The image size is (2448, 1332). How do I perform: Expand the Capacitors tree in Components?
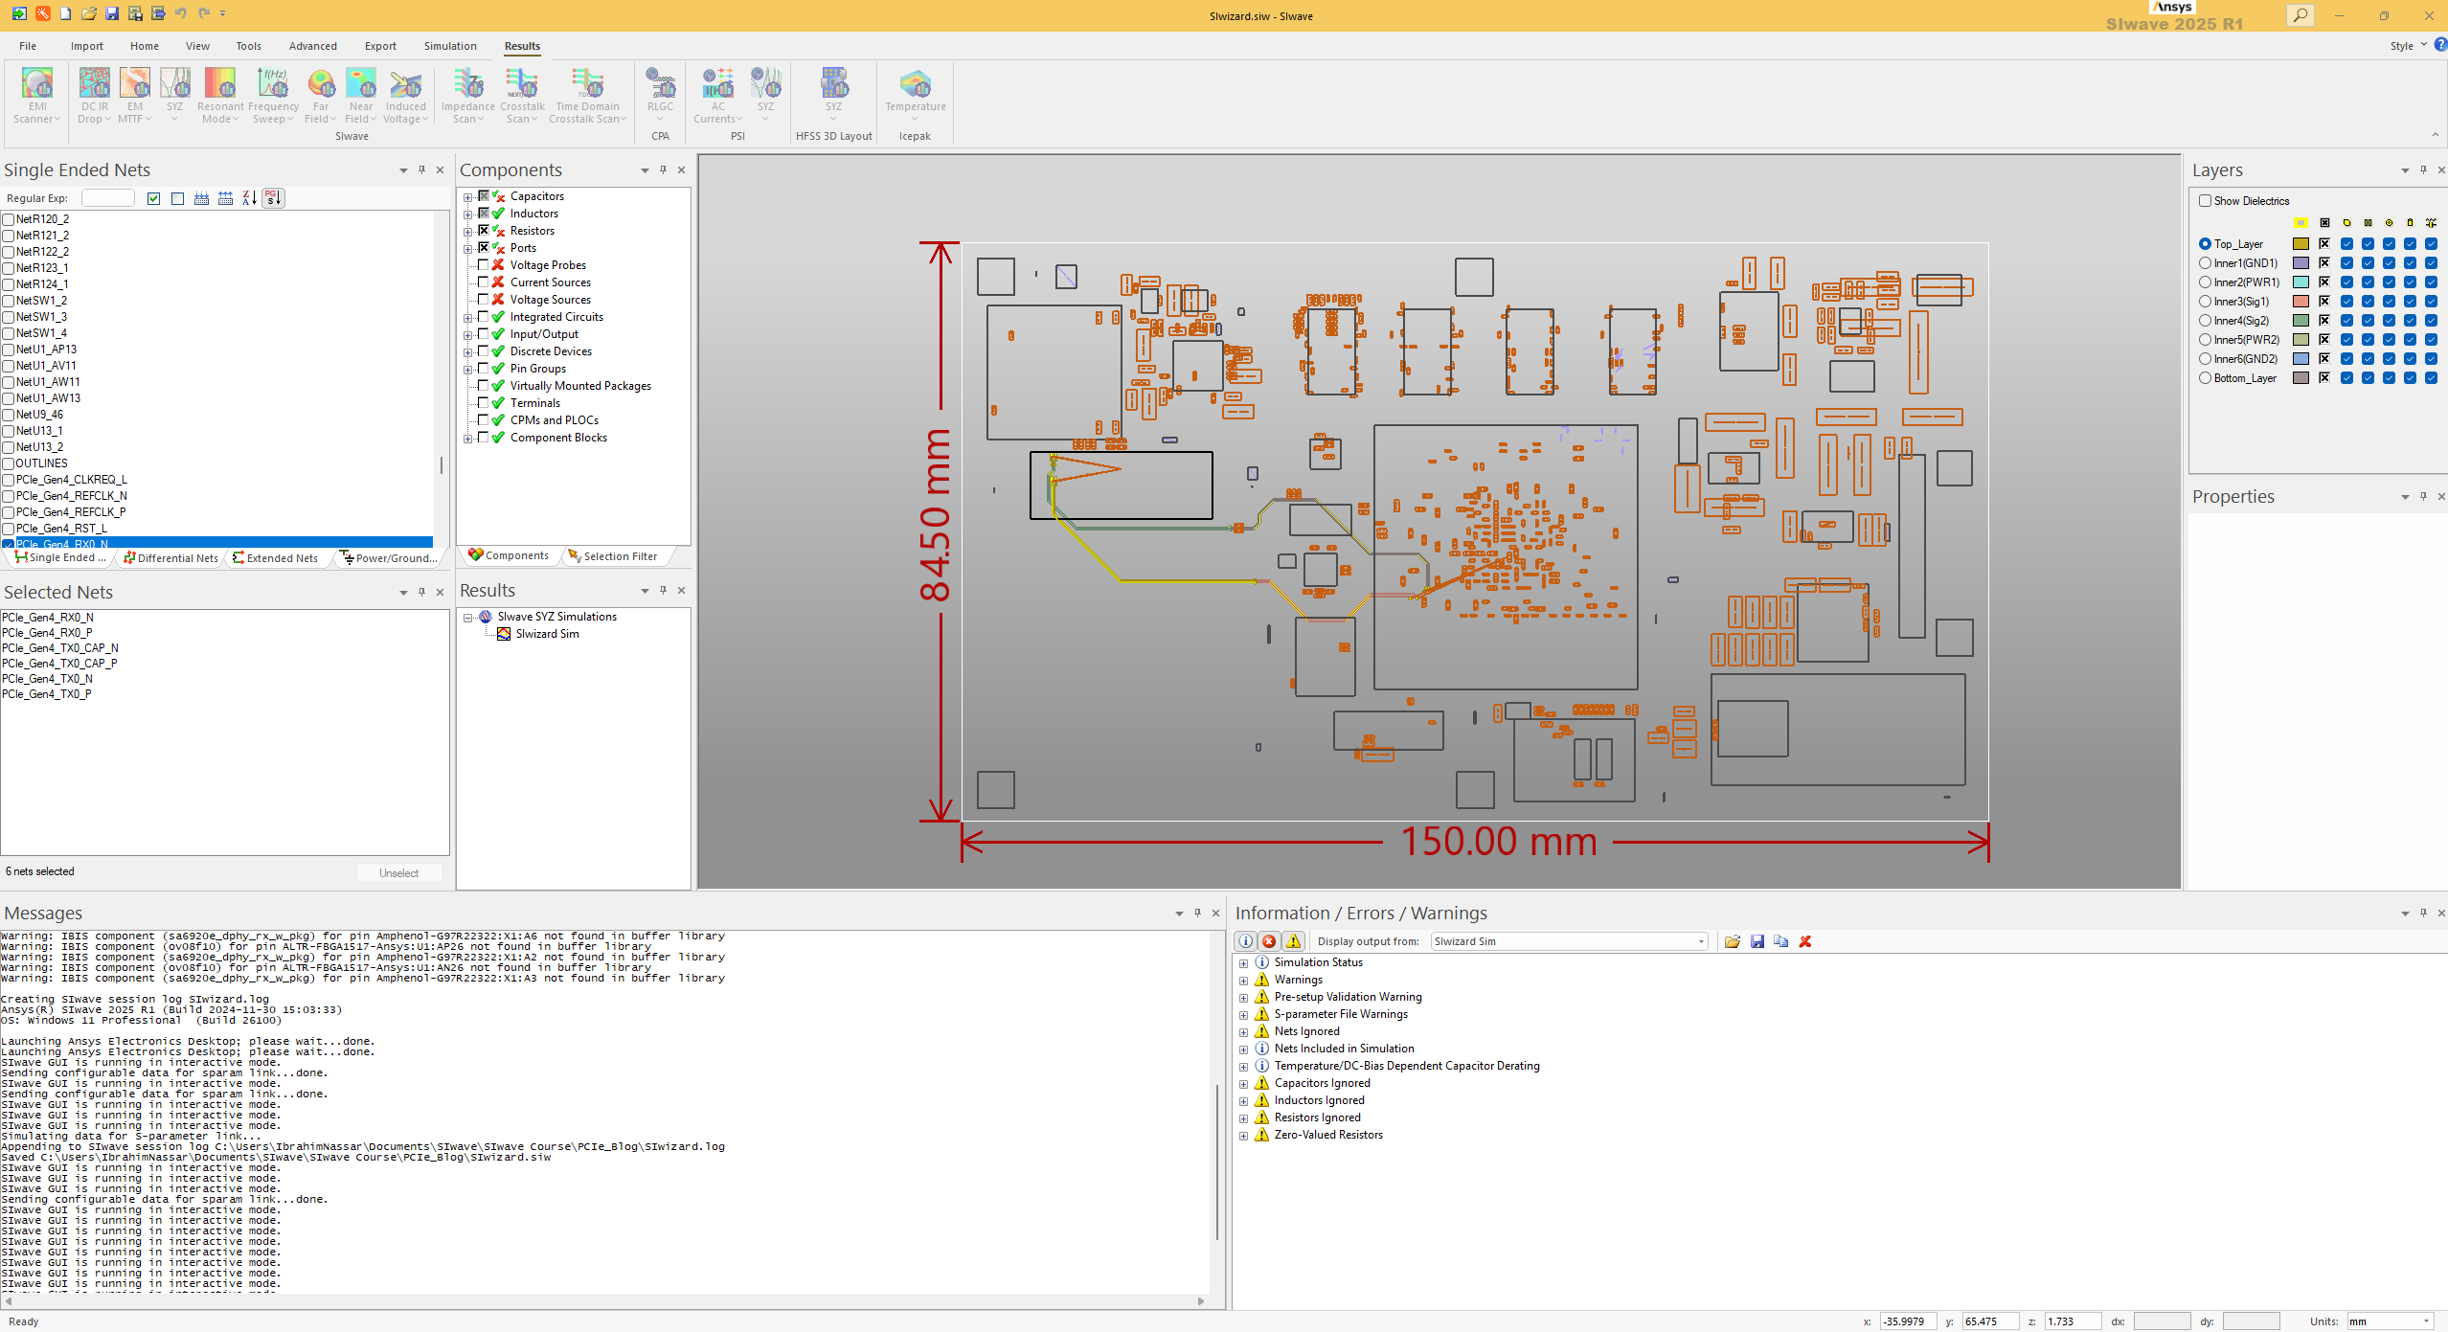pyautogui.click(x=467, y=196)
